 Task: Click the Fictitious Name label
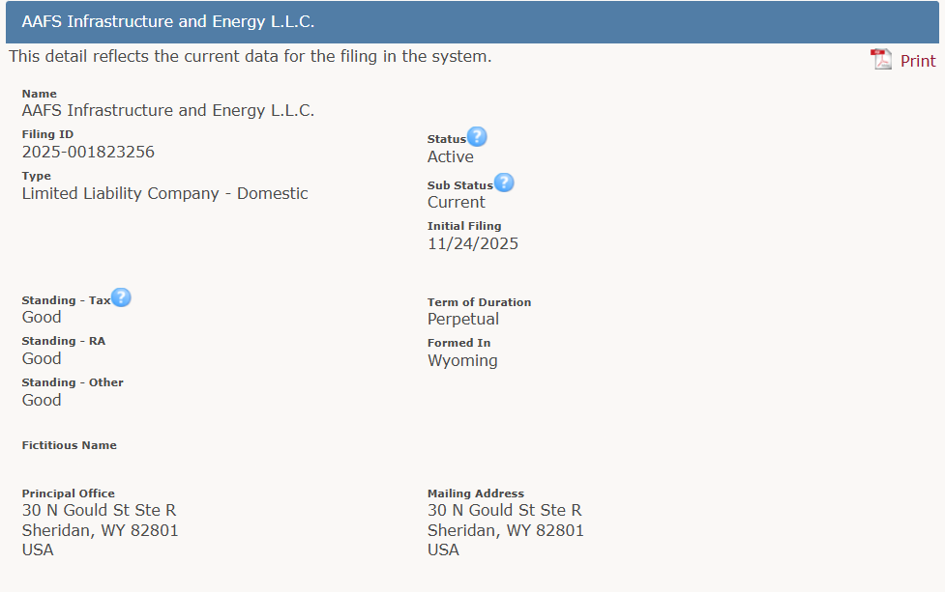click(70, 445)
